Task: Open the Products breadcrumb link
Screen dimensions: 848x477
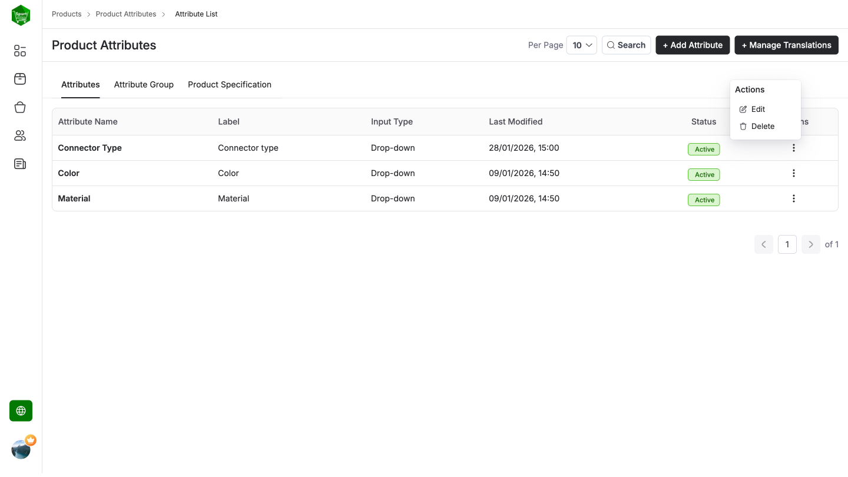Action: coord(67,14)
